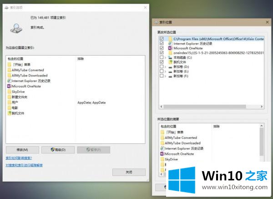The width and height of the screenshot is (273, 199).
Task: Click 包含的位置 column header in Indexing Options list
Action: click(x=15, y=59)
